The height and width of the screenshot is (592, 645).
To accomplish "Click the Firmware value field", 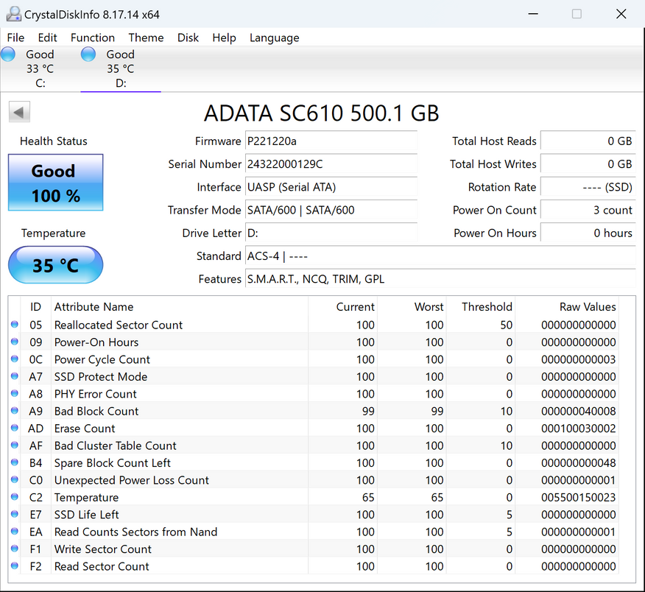I will point(331,141).
